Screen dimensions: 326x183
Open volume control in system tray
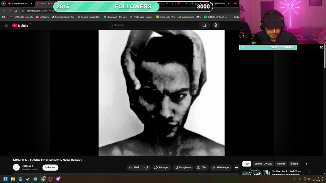(x=309, y=179)
